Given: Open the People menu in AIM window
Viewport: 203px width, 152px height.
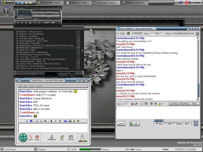Looking at the screenshot, I should (x=39, y=86).
